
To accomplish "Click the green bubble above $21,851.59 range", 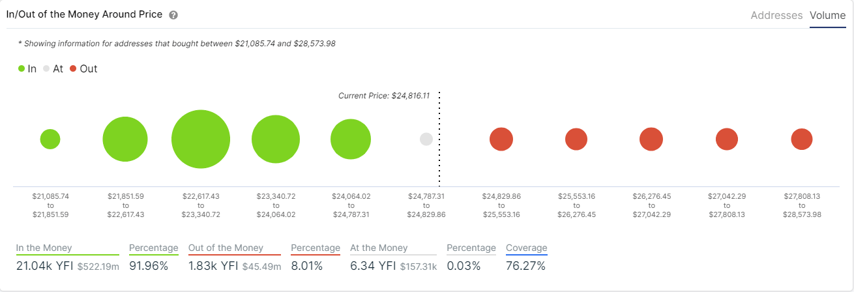I will click(x=125, y=139).
